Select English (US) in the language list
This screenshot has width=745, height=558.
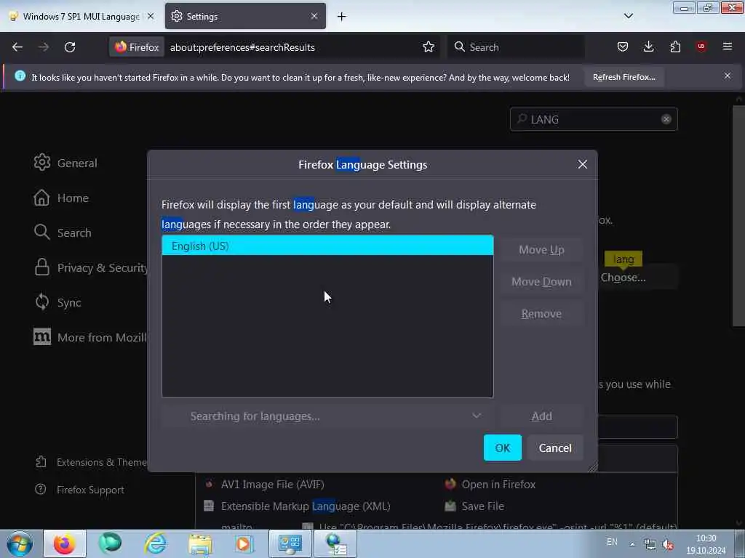[327, 246]
